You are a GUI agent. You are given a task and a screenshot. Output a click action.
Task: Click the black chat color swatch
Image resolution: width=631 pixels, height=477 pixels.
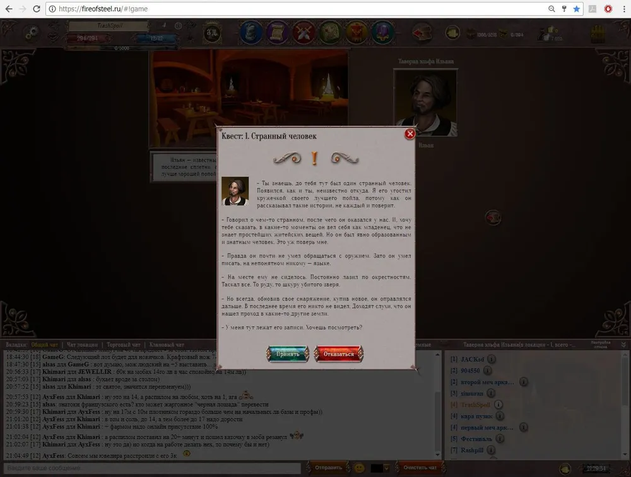pos(377,468)
